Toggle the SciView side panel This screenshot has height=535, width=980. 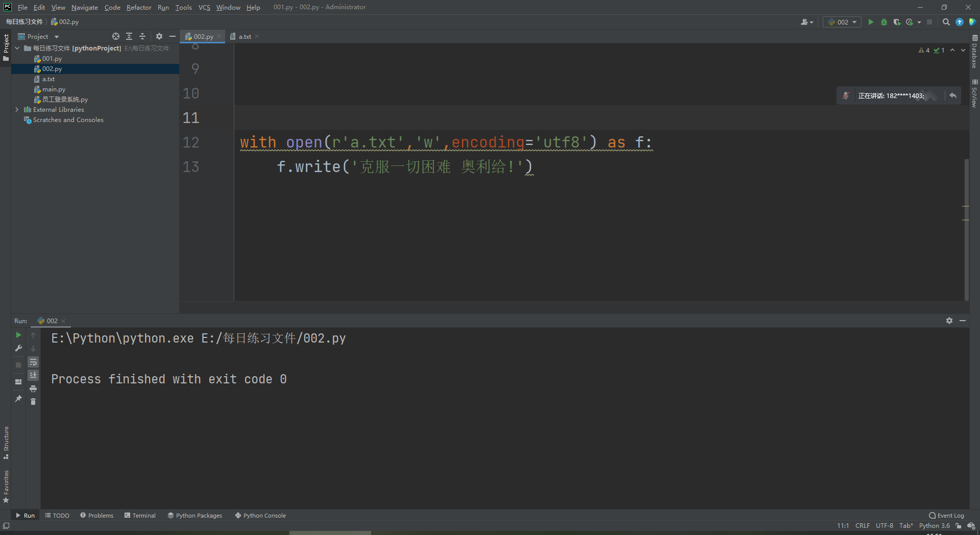pos(974,93)
